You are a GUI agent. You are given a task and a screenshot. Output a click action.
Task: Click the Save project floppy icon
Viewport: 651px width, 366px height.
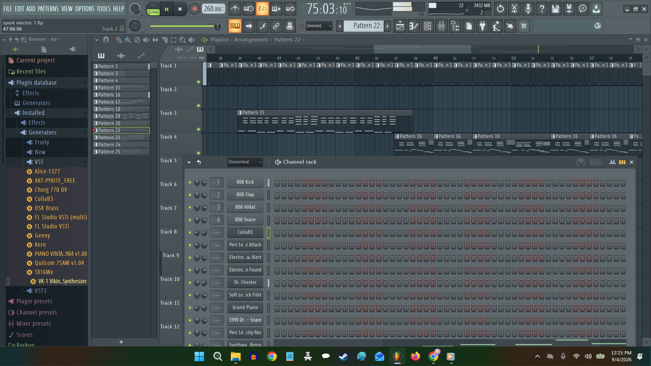click(555, 9)
